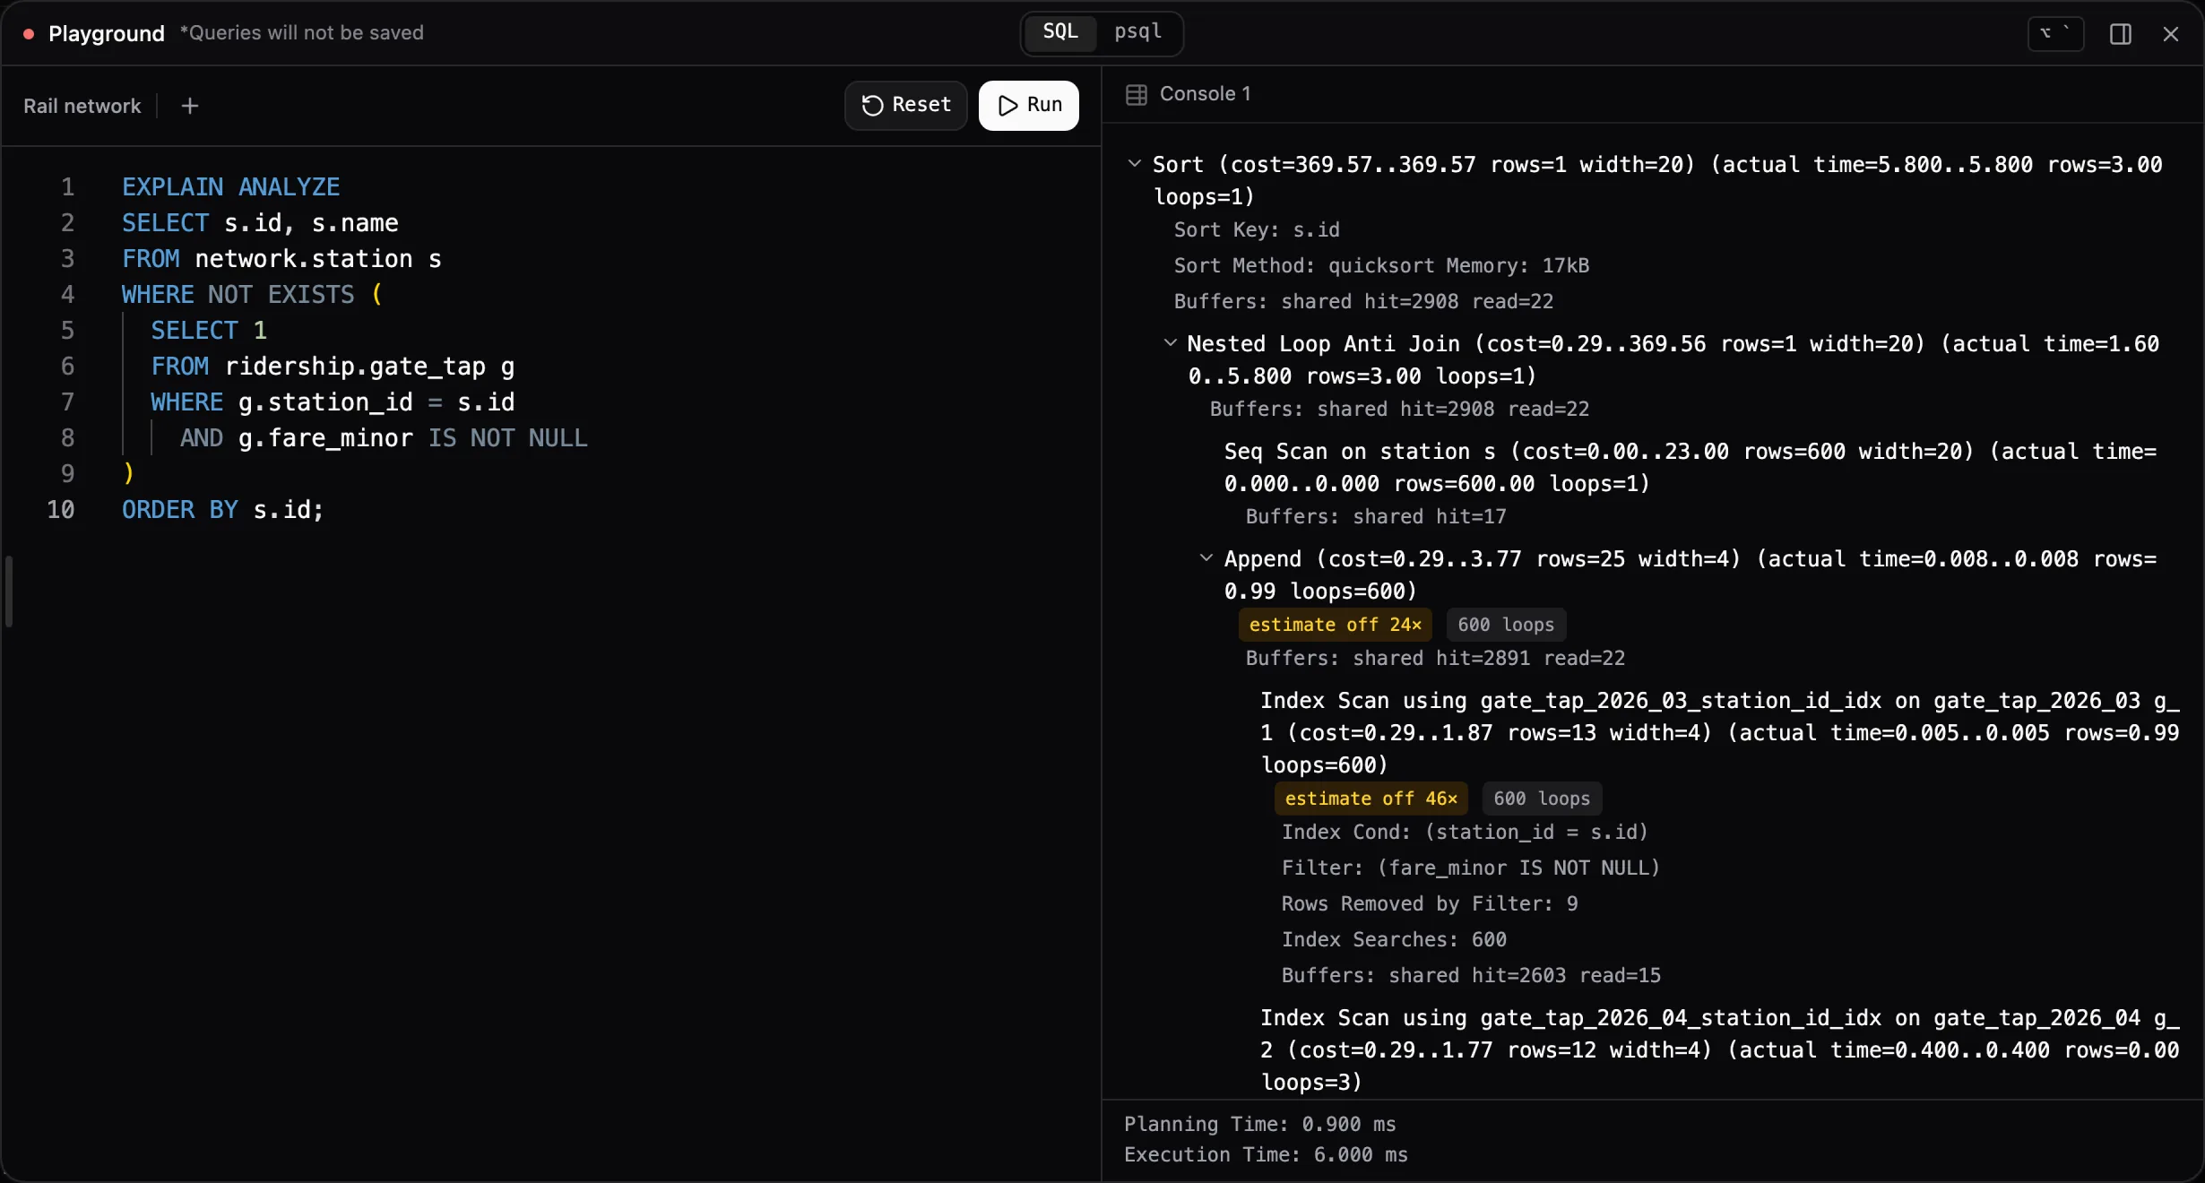
Task: Click 'Buffers: shared hit=17' line
Action: tap(1376, 517)
